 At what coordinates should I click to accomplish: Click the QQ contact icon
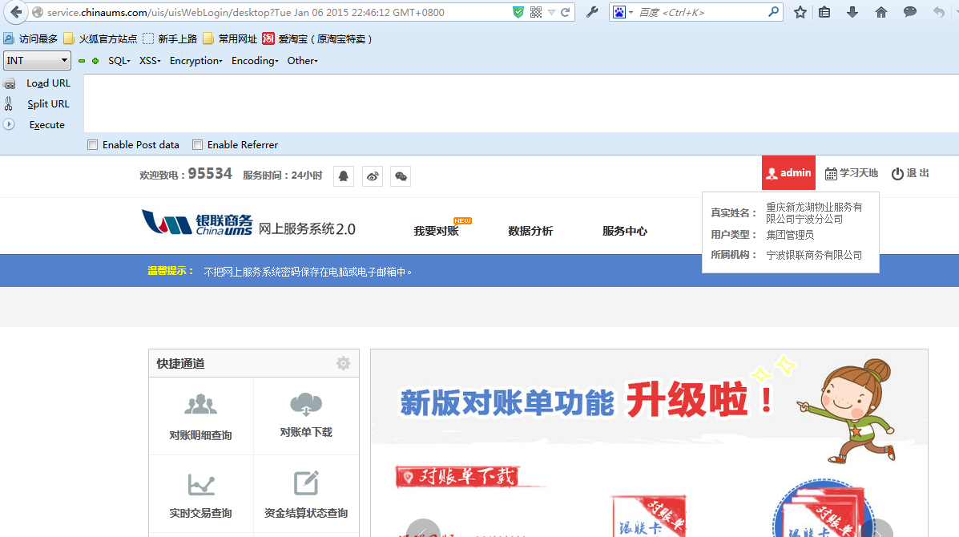343,176
